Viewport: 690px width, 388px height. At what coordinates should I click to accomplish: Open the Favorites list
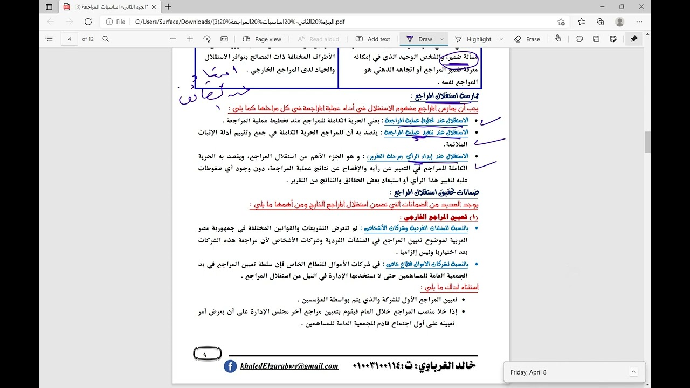pyautogui.click(x=581, y=22)
